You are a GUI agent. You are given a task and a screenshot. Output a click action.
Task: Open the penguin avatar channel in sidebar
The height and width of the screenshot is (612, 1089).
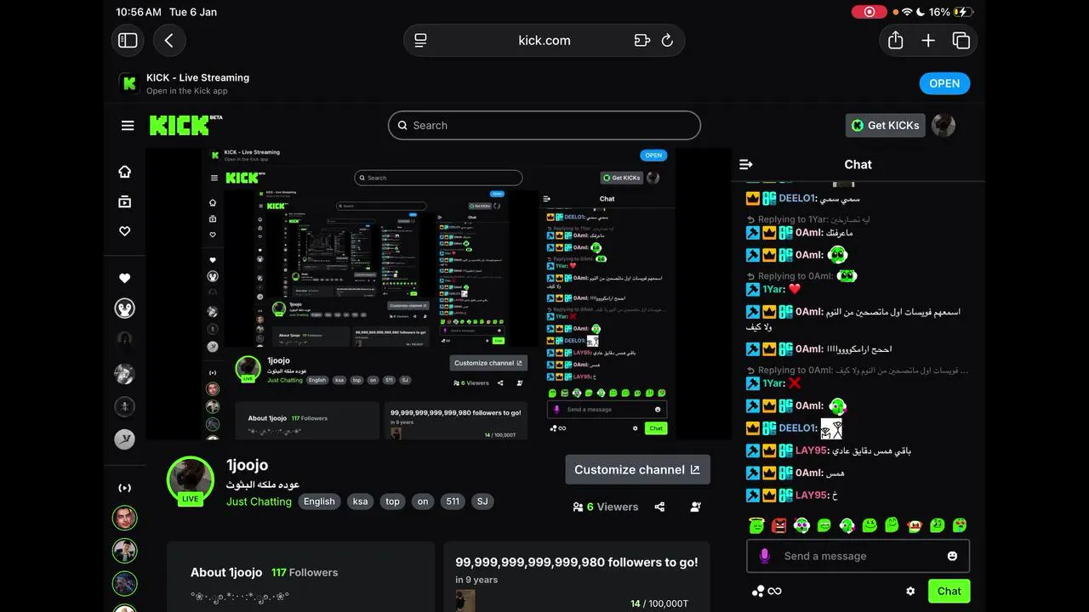pyautogui.click(x=125, y=308)
